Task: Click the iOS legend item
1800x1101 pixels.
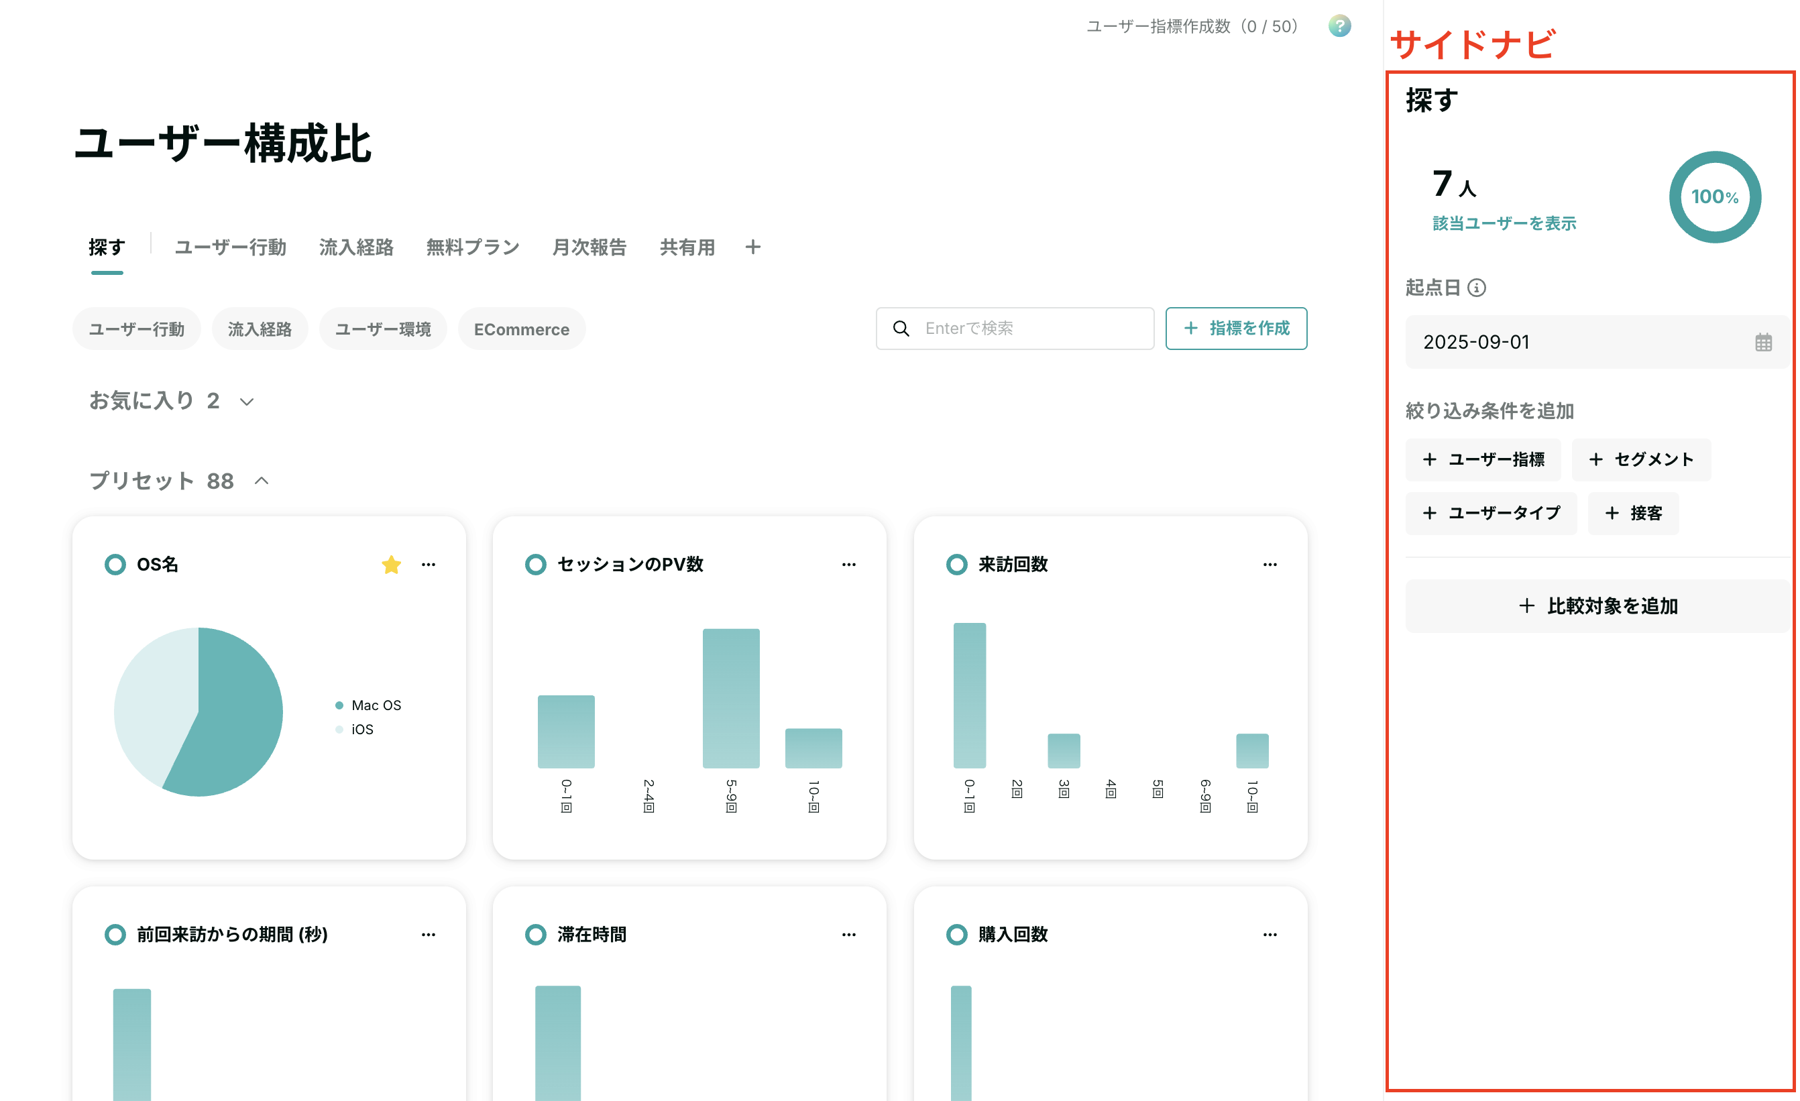Action: [354, 729]
